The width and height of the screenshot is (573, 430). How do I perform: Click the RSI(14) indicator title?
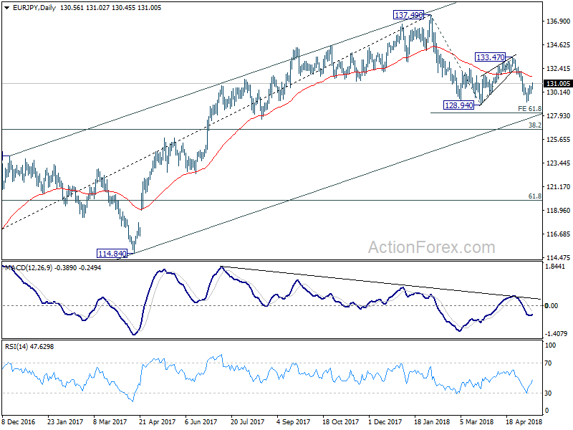(16, 347)
